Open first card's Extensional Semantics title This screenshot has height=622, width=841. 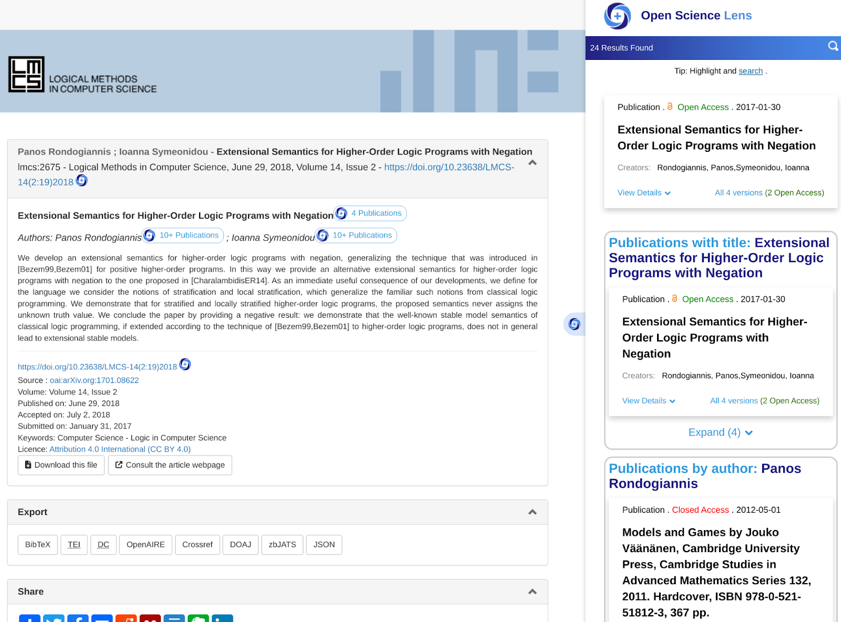click(x=716, y=138)
